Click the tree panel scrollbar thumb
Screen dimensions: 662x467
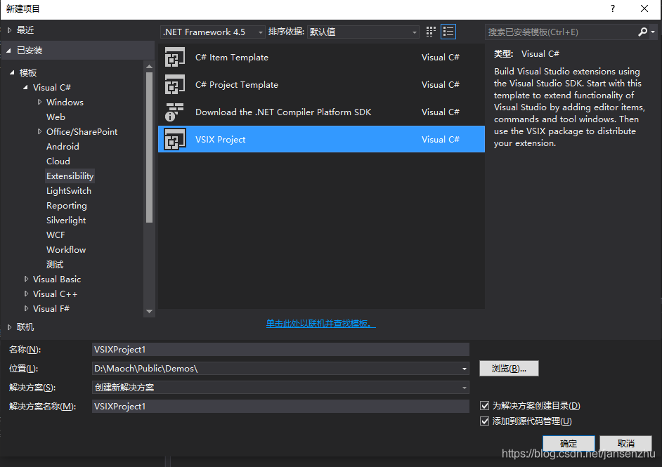pyautogui.click(x=149, y=147)
